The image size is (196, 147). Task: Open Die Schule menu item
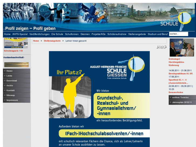pos(57,34)
